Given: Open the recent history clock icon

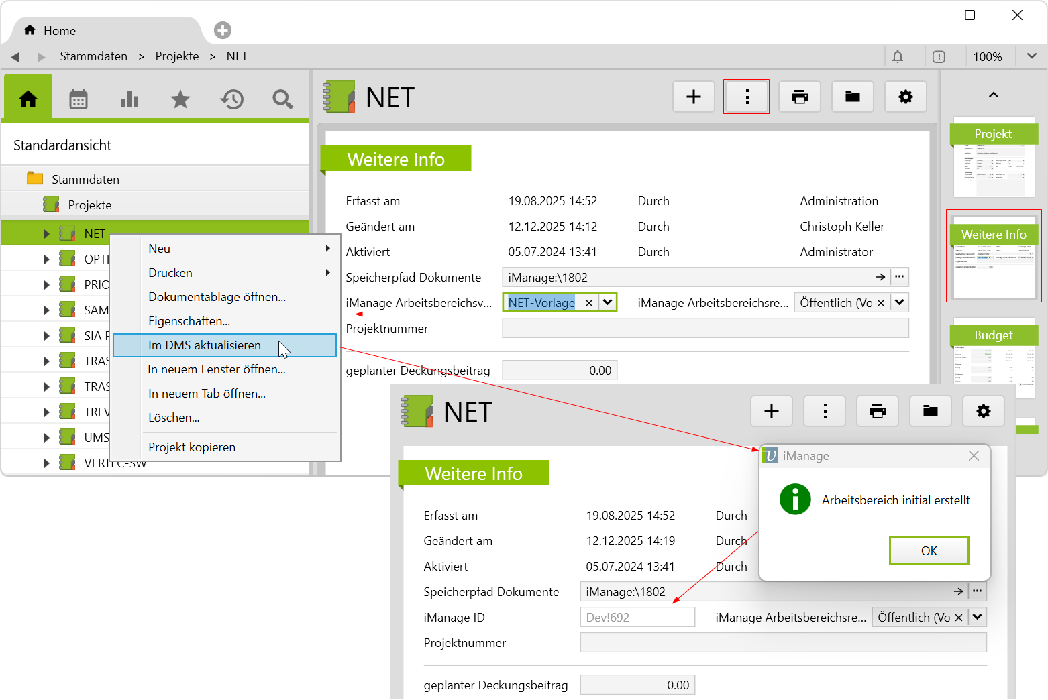Looking at the screenshot, I should point(231,99).
